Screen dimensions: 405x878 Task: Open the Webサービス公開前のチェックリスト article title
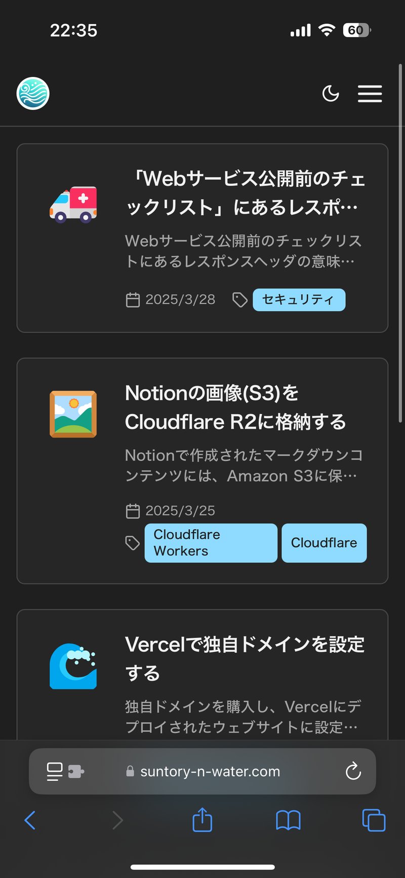pos(245,193)
